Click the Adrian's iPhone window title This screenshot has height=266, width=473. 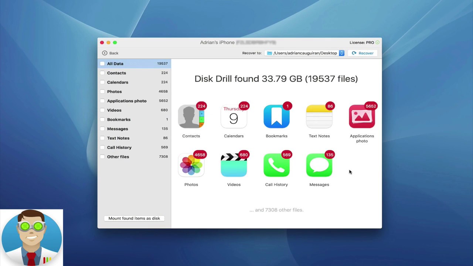(x=217, y=42)
